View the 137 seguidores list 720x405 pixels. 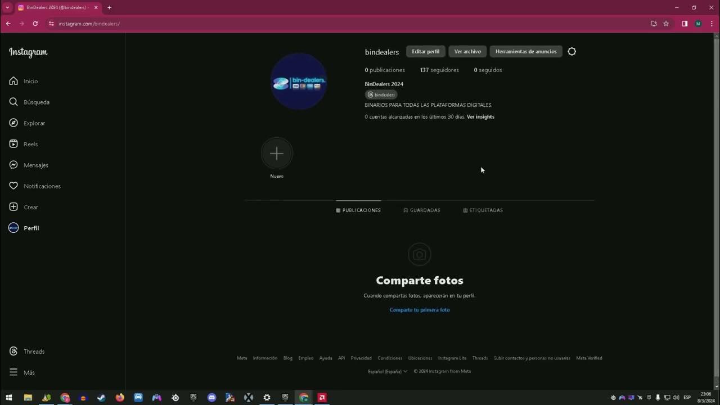(439, 70)
